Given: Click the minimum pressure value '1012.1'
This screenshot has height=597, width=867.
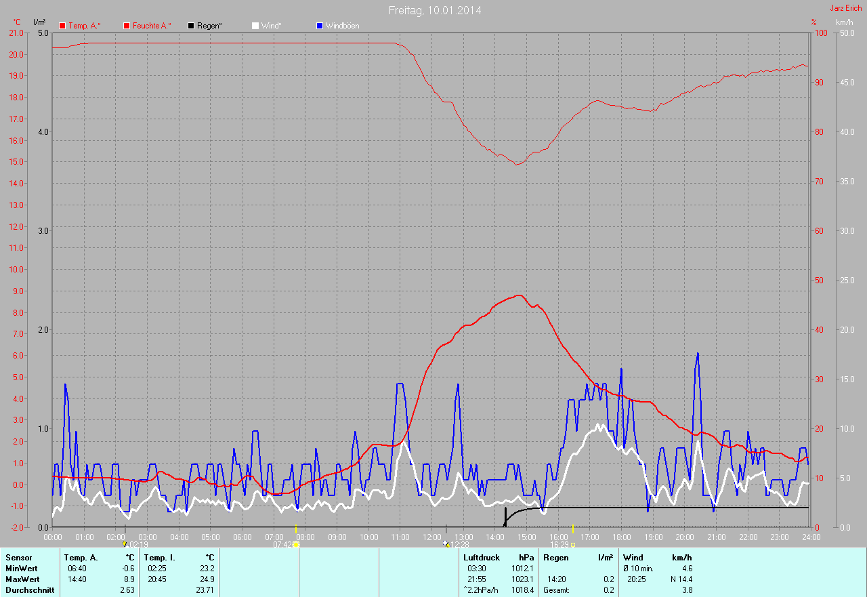Looking at the screenshot, I should (x=522, y=569).
